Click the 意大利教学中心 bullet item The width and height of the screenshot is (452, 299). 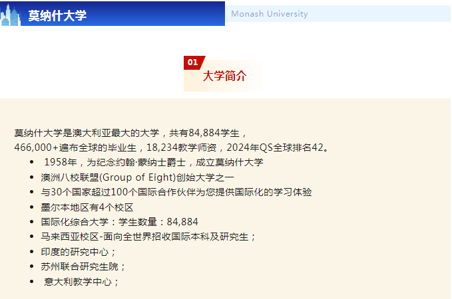click(x=81, y=282)
